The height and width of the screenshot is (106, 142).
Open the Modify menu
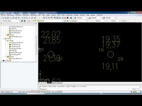76,15
